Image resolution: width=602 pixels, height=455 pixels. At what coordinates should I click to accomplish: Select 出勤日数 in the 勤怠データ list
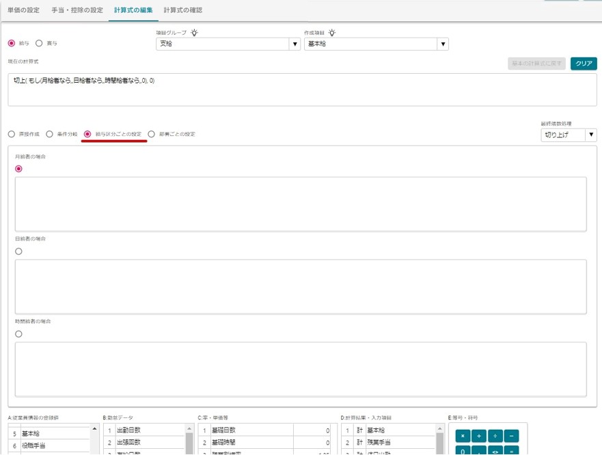coord(144,430)
